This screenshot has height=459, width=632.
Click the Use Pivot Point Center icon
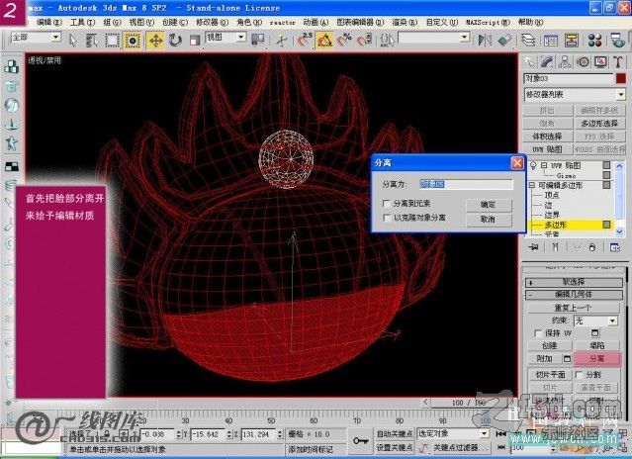(x=258, y=40)
